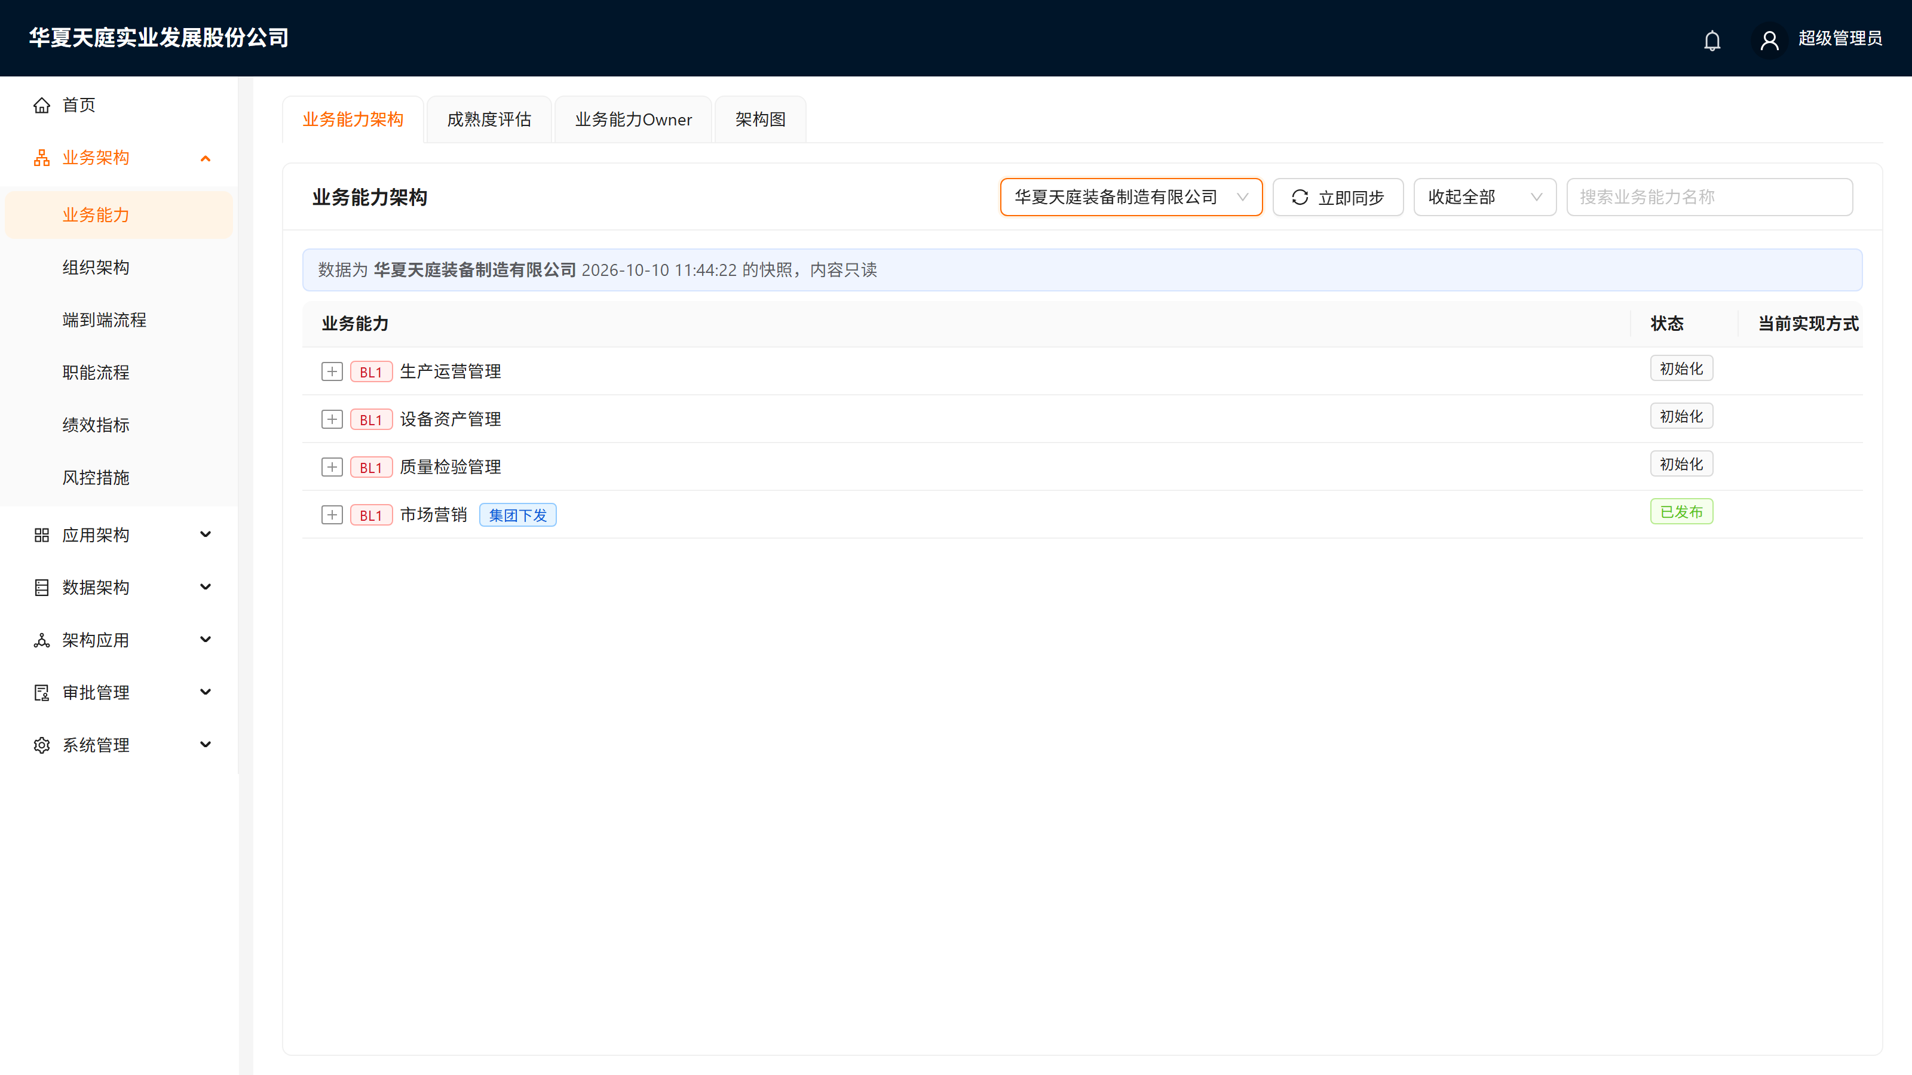The image size is (1912, 1075).
Task: Open 组织架构 in the sidebar
Action: tap(119, 268)
